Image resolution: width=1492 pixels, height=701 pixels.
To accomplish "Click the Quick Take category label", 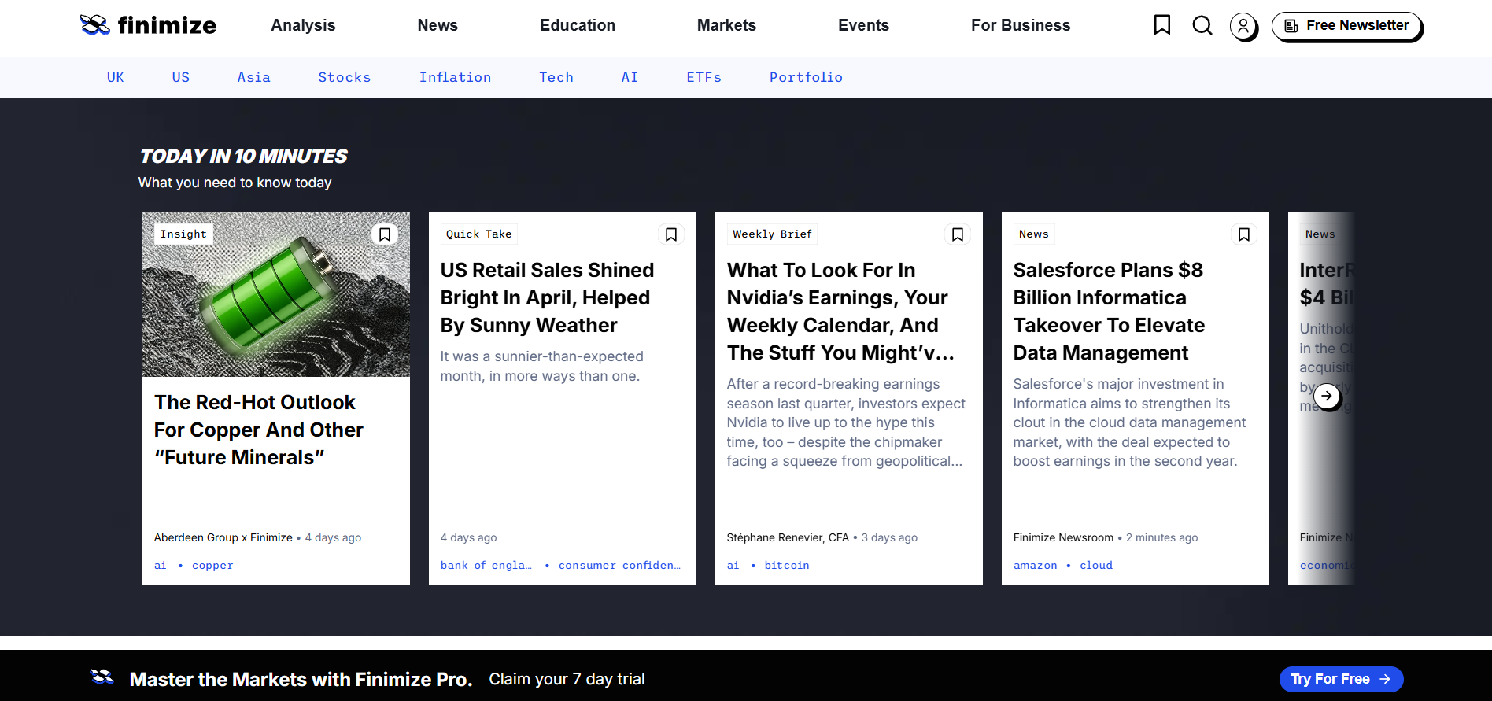I will (x=478, y=234).
